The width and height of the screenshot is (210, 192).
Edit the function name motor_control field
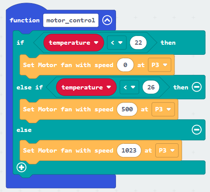[x=71, y=20]
